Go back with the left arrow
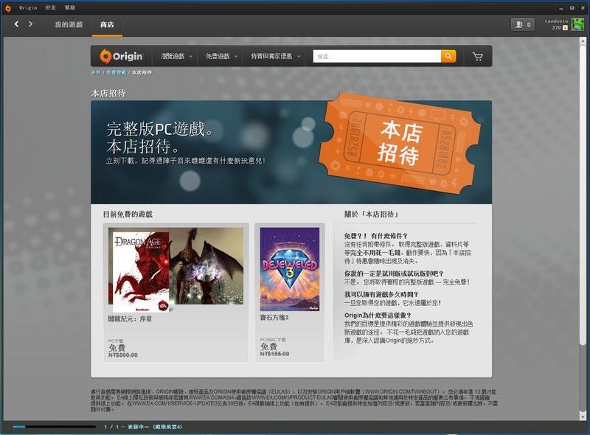The image size is (590, 435). 16,24
